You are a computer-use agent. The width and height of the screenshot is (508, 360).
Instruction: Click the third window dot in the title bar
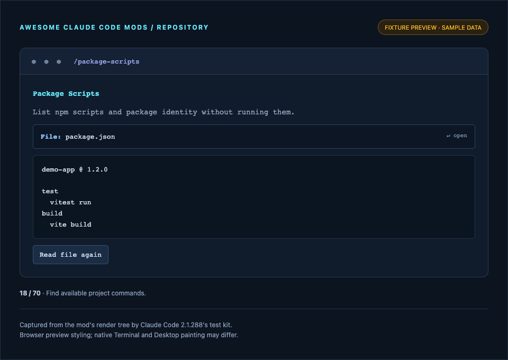pos(59,62)
